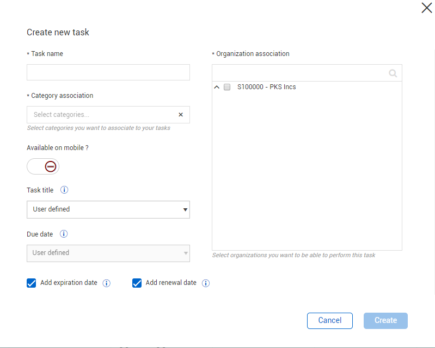Check the S100000 - PKS Incs checkbox
Screen dimensions: 435x348
click(227, 87)
